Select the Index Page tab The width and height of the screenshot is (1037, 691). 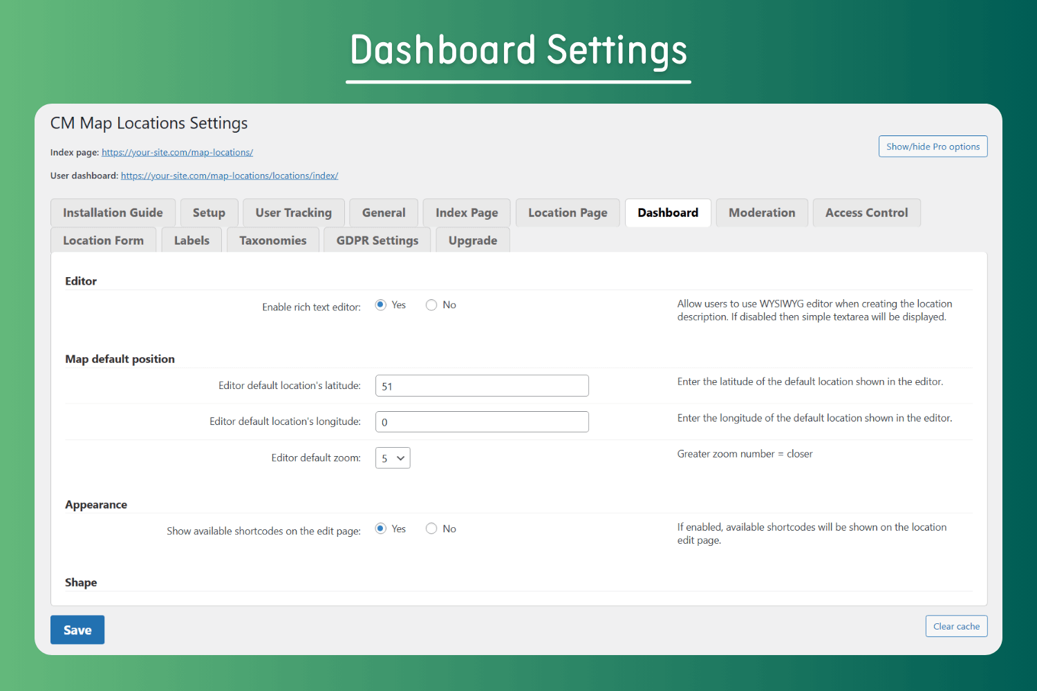click(467, 213)
